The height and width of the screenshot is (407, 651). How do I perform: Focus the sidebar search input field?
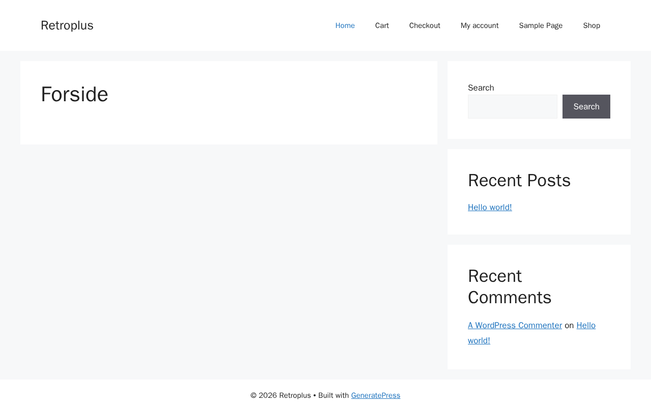click(x=513, y=107)
